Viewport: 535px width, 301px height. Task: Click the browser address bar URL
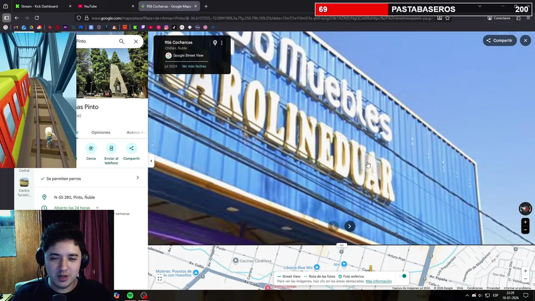click(262, 18)
